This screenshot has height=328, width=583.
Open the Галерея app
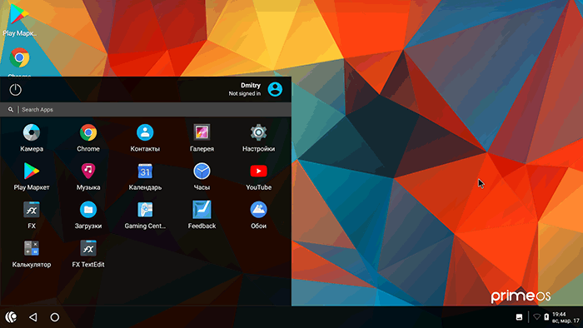point(202,138)
